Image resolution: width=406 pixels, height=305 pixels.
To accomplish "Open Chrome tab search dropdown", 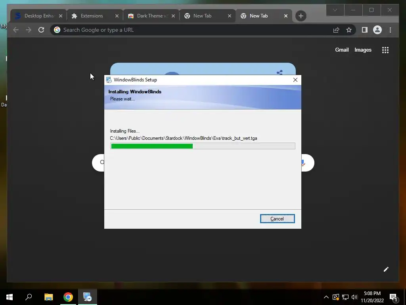I will [335, 10].
